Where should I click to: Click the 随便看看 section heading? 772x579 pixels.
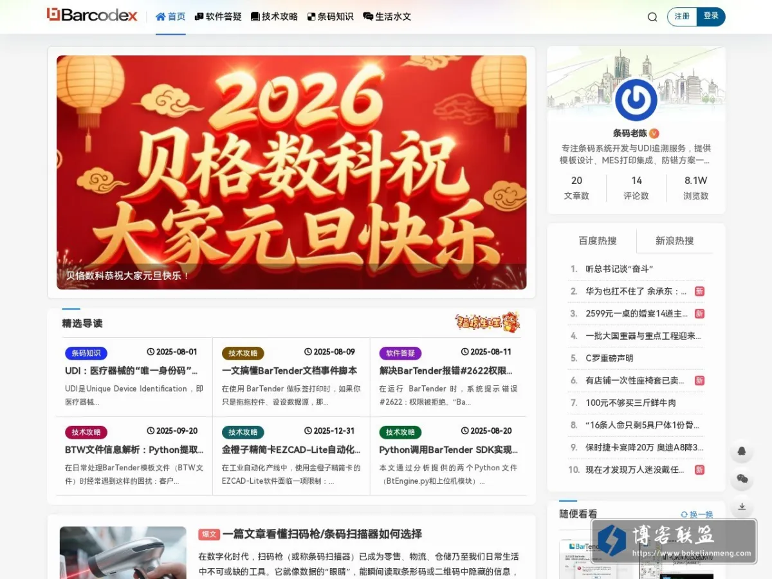[578, 514]
